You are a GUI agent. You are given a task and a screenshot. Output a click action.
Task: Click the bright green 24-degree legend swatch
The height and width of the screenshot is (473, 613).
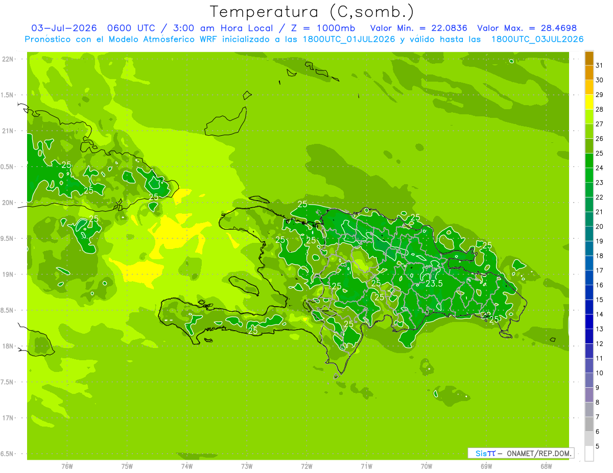pyautogui.click(x=589, y=161)
